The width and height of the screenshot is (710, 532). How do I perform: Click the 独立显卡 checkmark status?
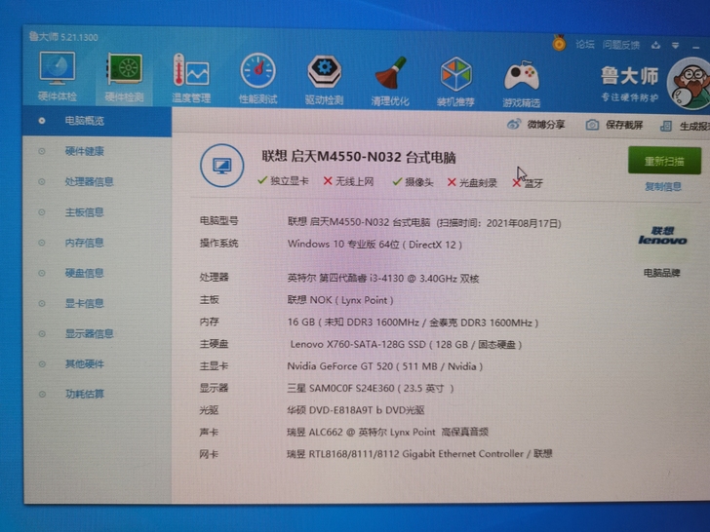[x=283, y=181]
